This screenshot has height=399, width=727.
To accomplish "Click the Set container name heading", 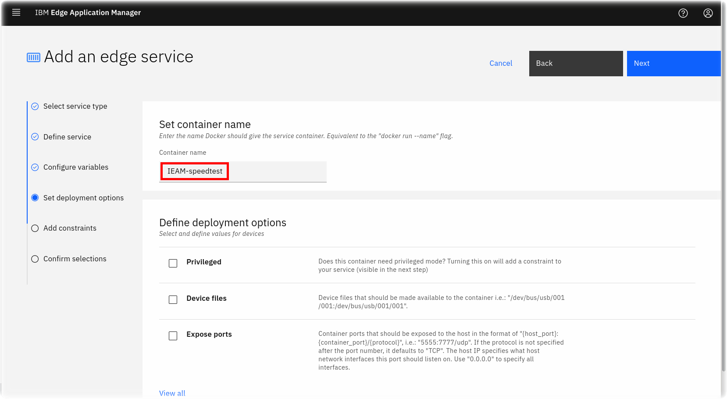I will click(205, 125).
